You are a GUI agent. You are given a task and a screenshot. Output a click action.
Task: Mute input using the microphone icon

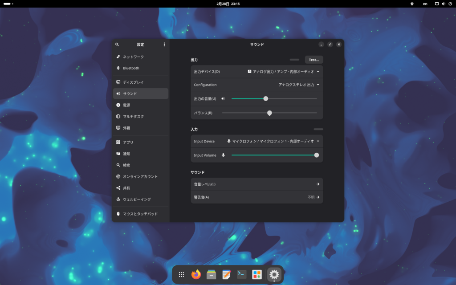pos(223,155)
